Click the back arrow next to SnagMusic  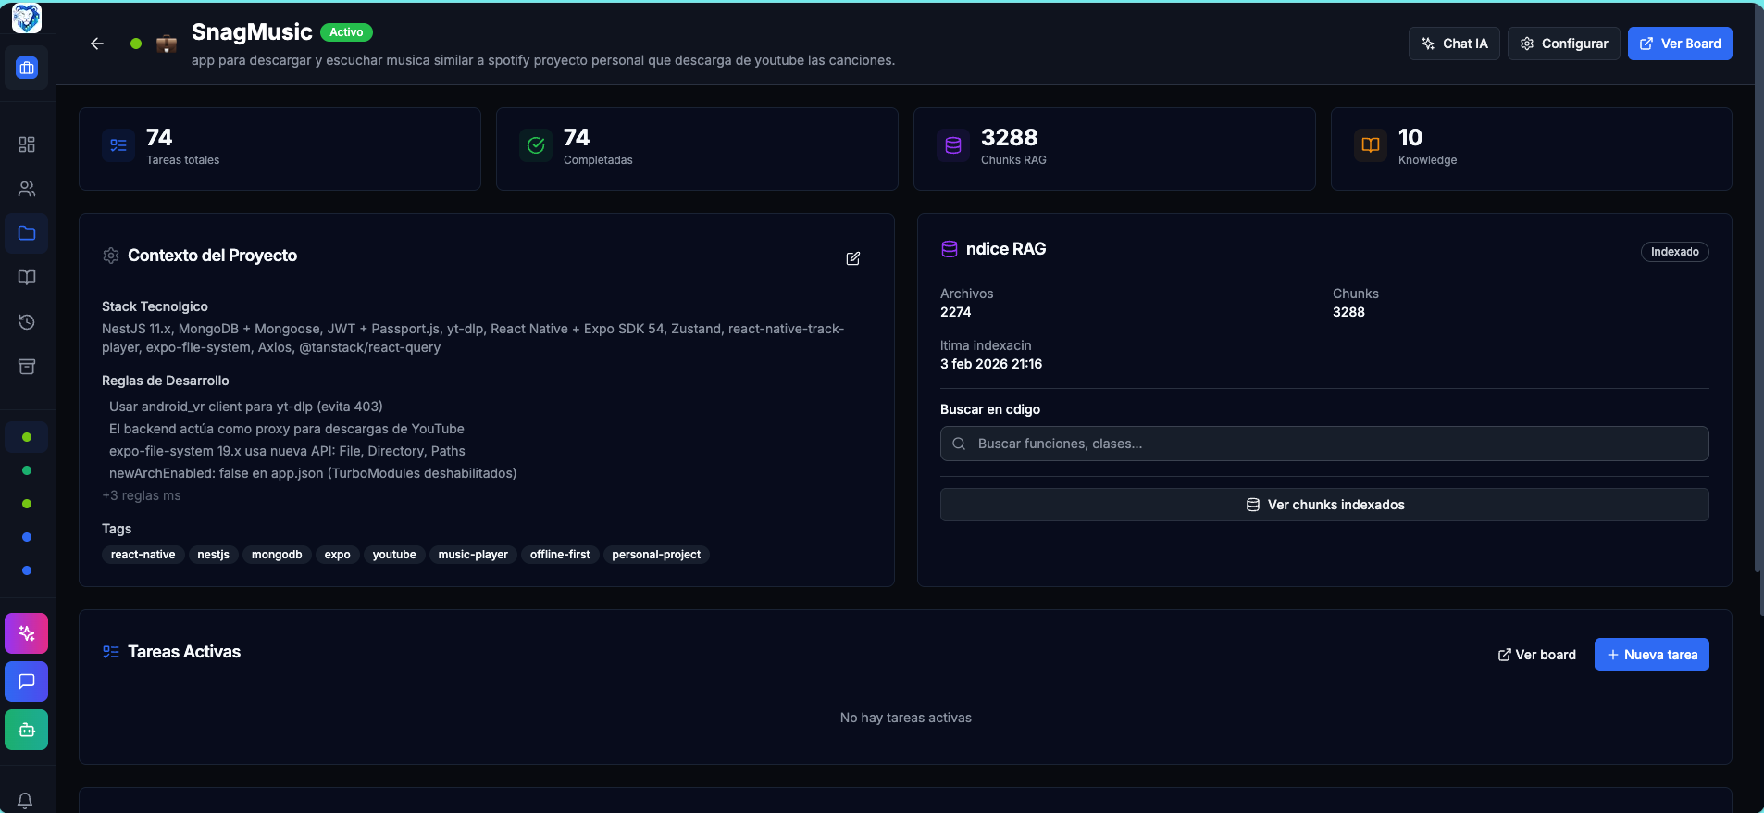coord(97,44)
